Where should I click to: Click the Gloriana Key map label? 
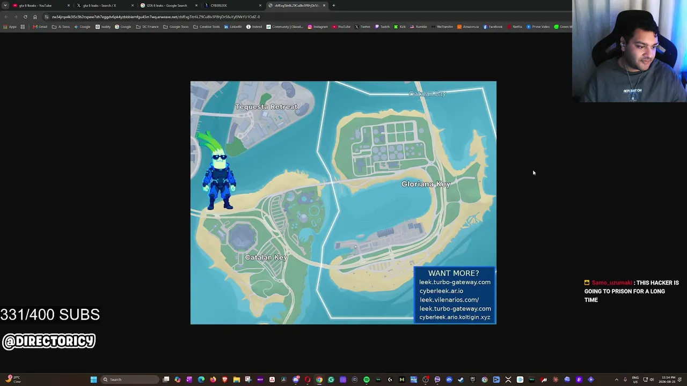click(x=426, y=184)
